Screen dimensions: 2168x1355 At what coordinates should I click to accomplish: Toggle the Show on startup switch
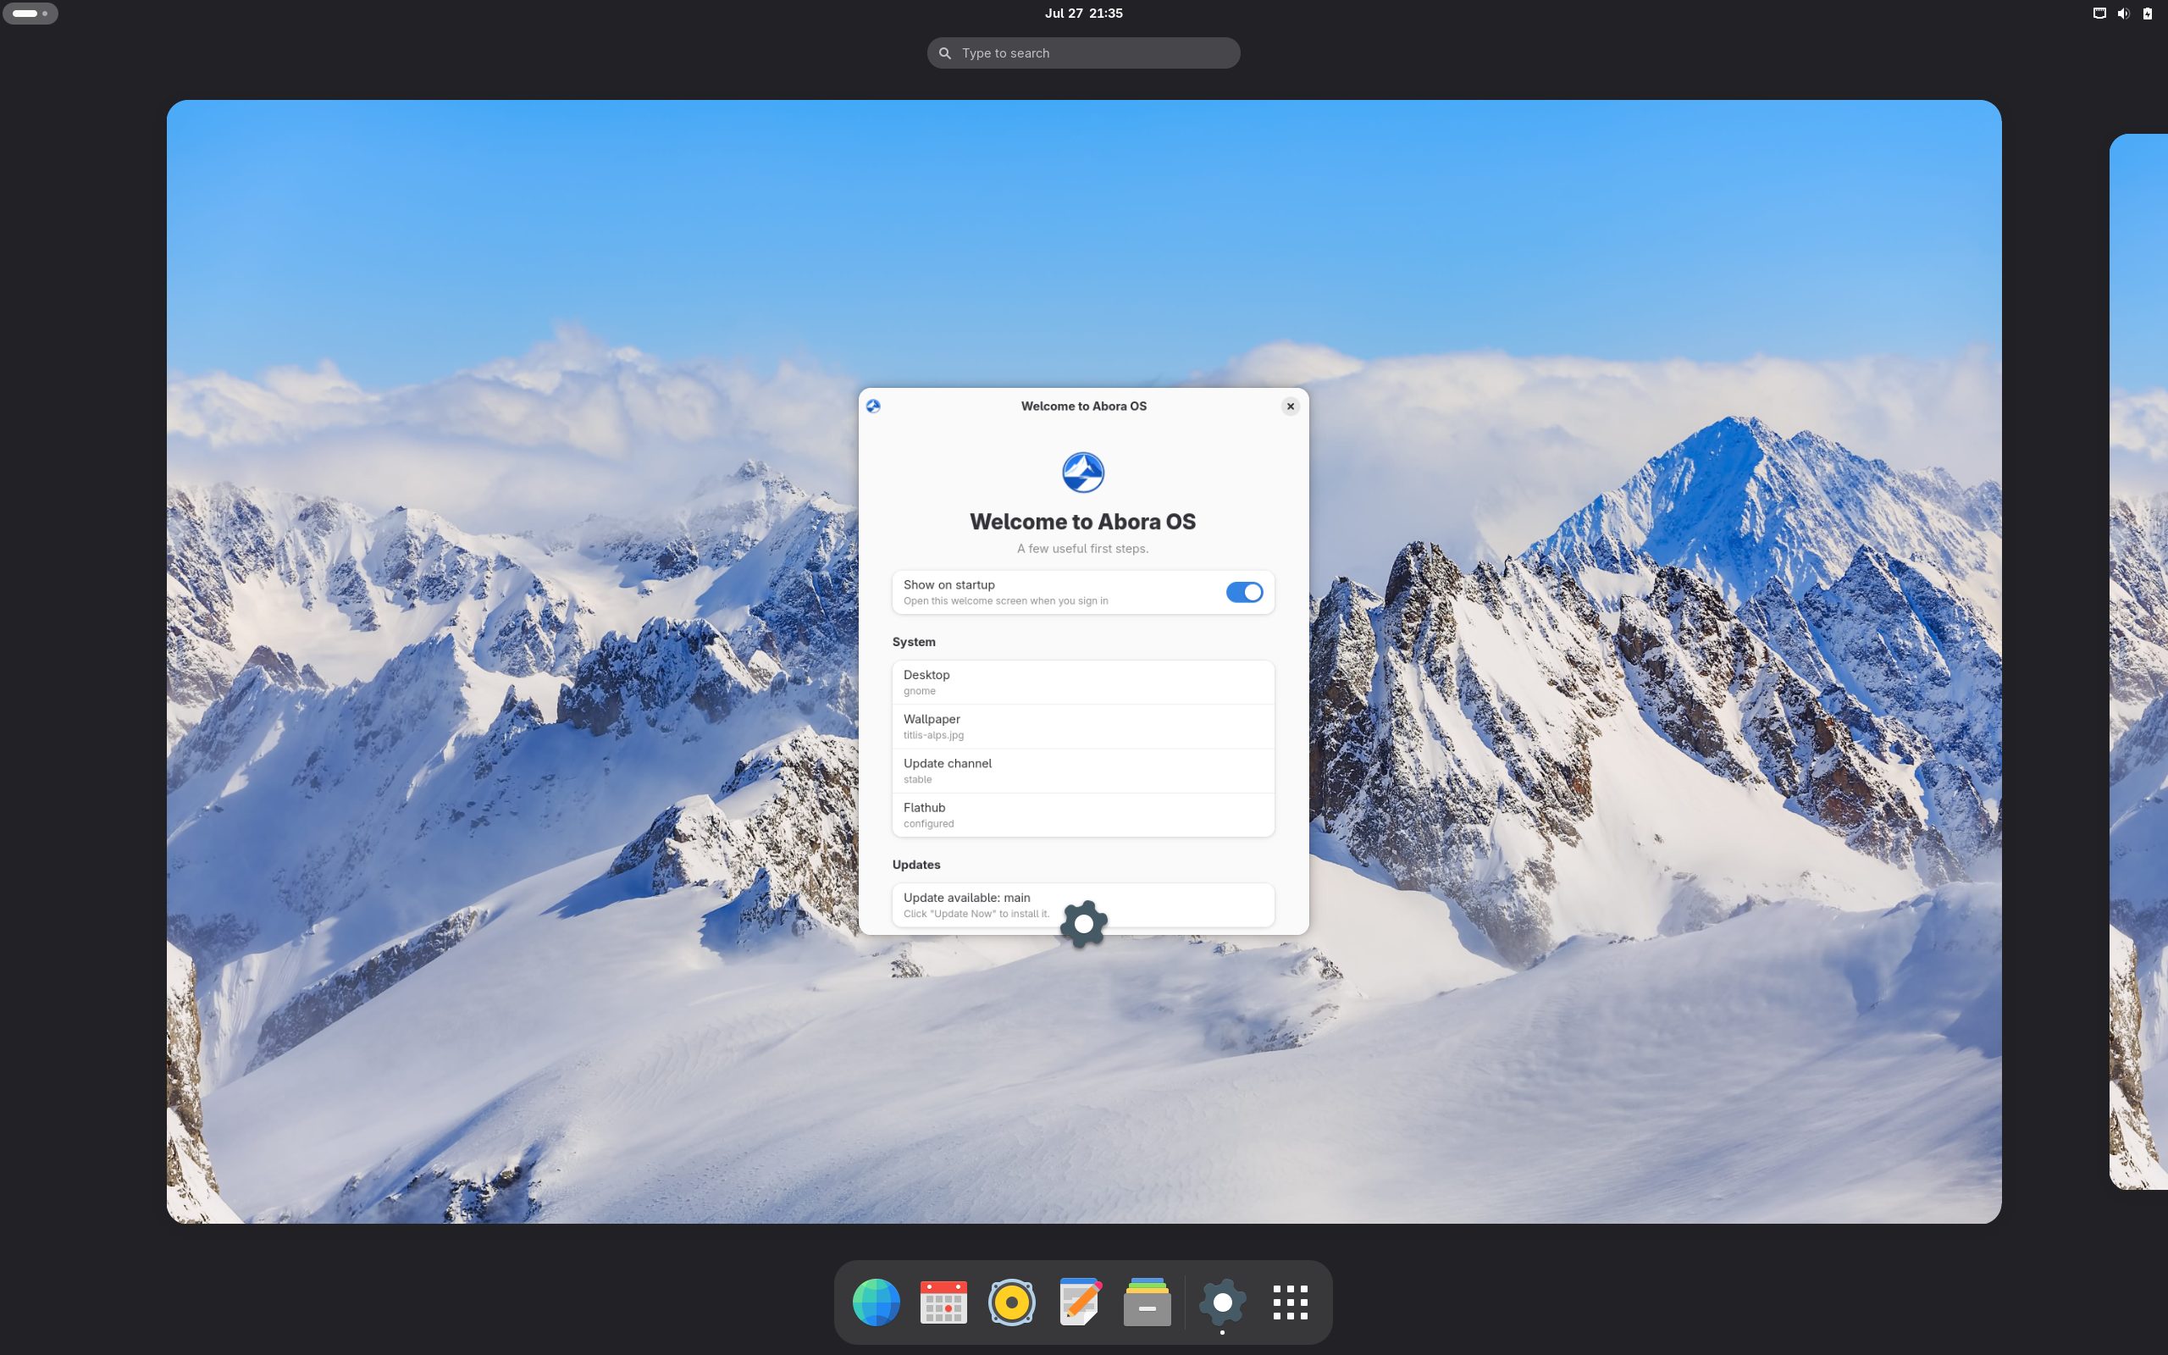coord(1244,592)
